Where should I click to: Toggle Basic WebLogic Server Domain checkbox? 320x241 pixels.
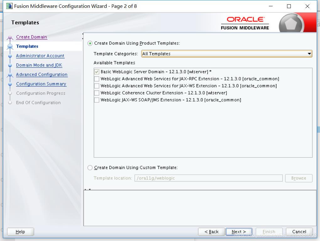pyautogui.click(x=97, y=72)
